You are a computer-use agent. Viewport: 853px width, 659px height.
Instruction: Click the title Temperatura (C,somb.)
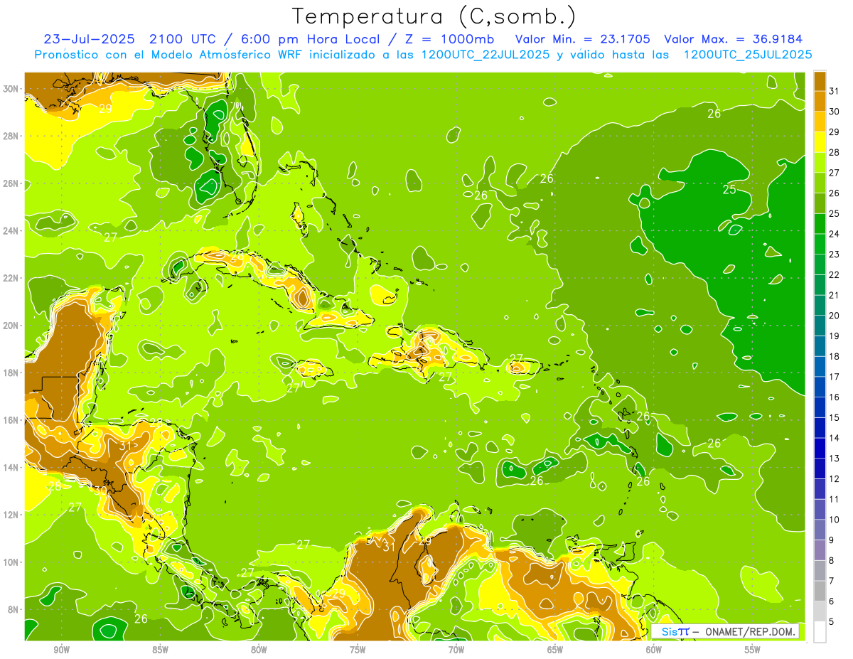pyautogui.click(x=434, y=16)
